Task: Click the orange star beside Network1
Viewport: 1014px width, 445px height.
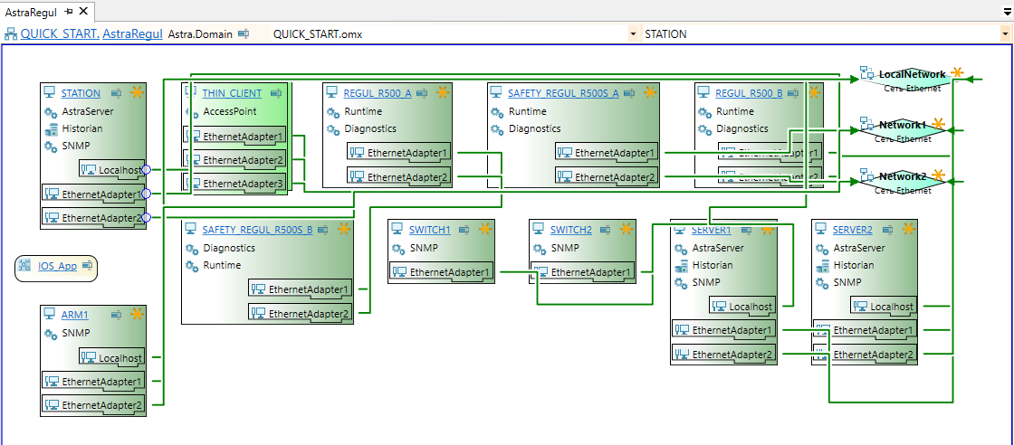Action: [x=938, y=124]
